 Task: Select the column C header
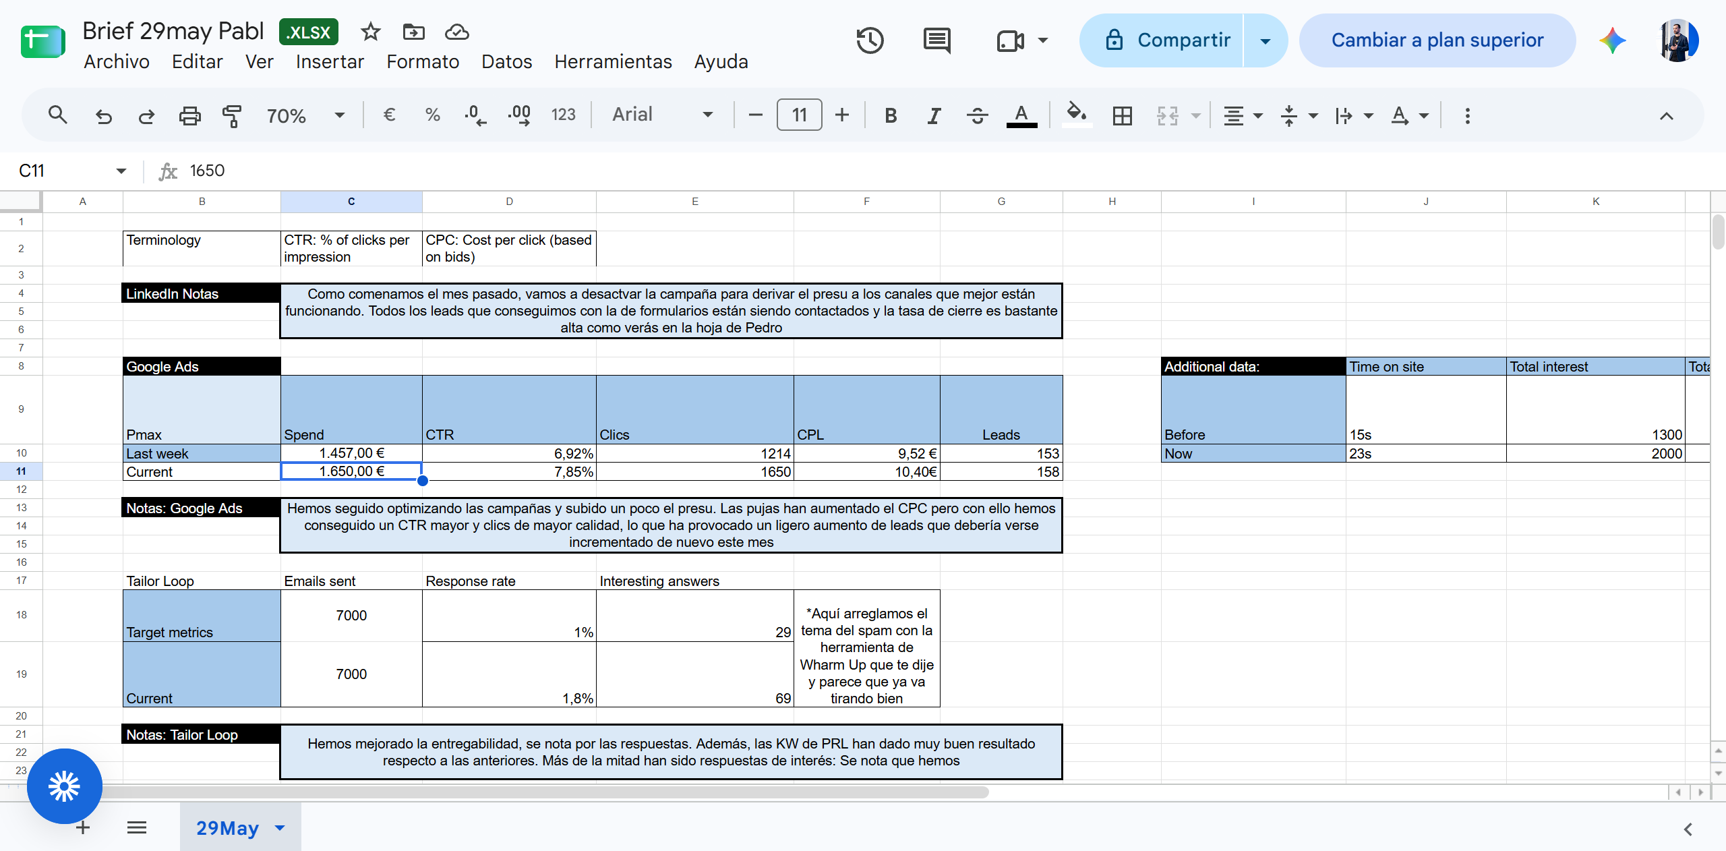(x=351, y=202)
